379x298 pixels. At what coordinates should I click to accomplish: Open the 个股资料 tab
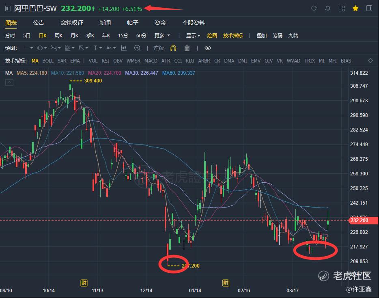pos(194,23)
